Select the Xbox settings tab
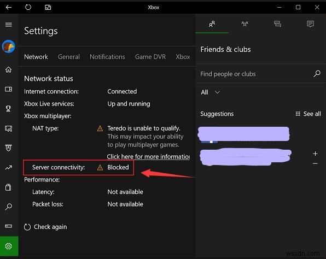Screen dimensions: 326x259 tap(183, 57)
